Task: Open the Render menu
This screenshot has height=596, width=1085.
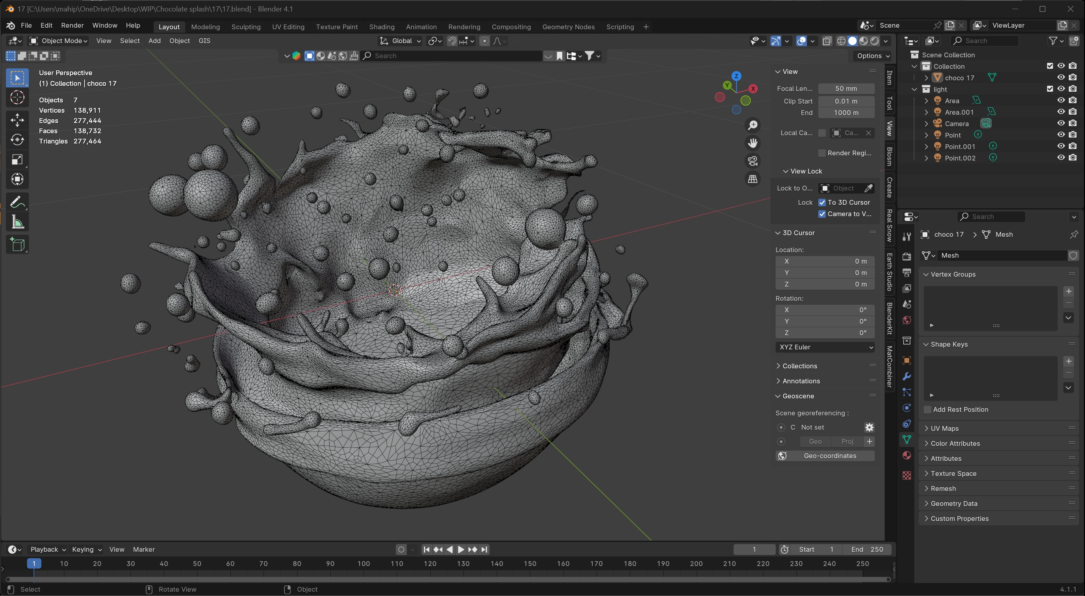Action: point(72,25)
